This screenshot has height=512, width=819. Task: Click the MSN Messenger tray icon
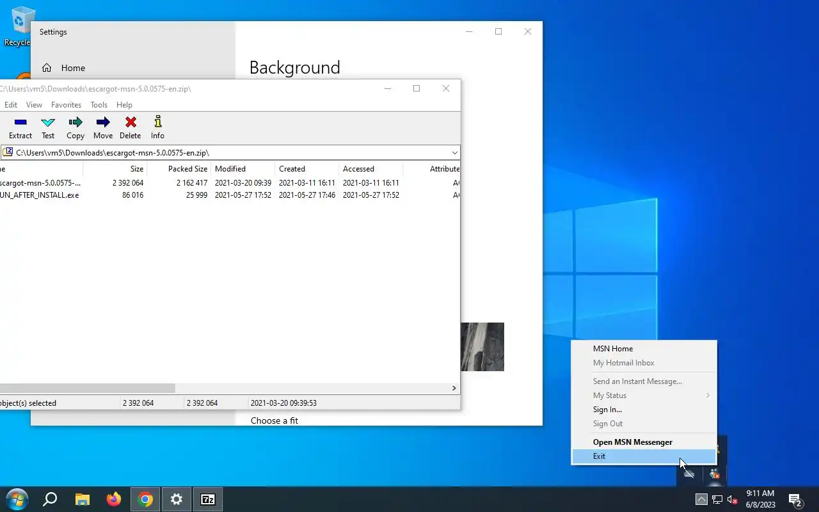[715, 474]
